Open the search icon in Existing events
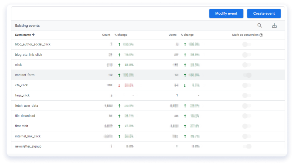This screenshot has height=165, width=294. (260, 25)
